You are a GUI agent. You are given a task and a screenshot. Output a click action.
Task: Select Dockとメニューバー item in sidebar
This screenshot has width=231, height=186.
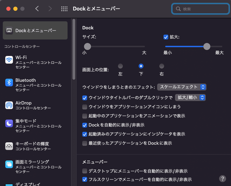pos(35,30)
